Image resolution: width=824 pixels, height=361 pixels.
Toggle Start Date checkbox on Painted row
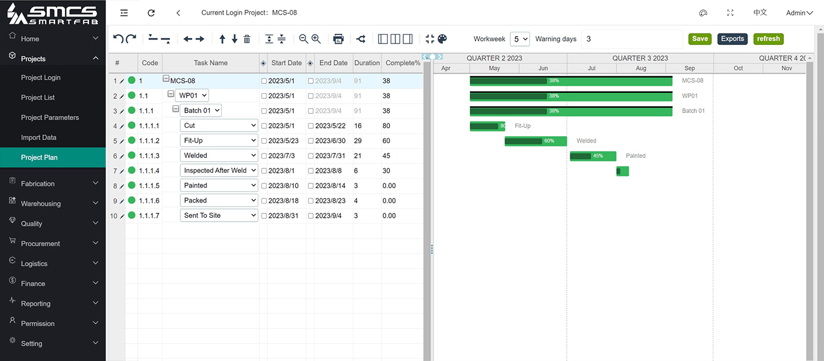point(264,186)
